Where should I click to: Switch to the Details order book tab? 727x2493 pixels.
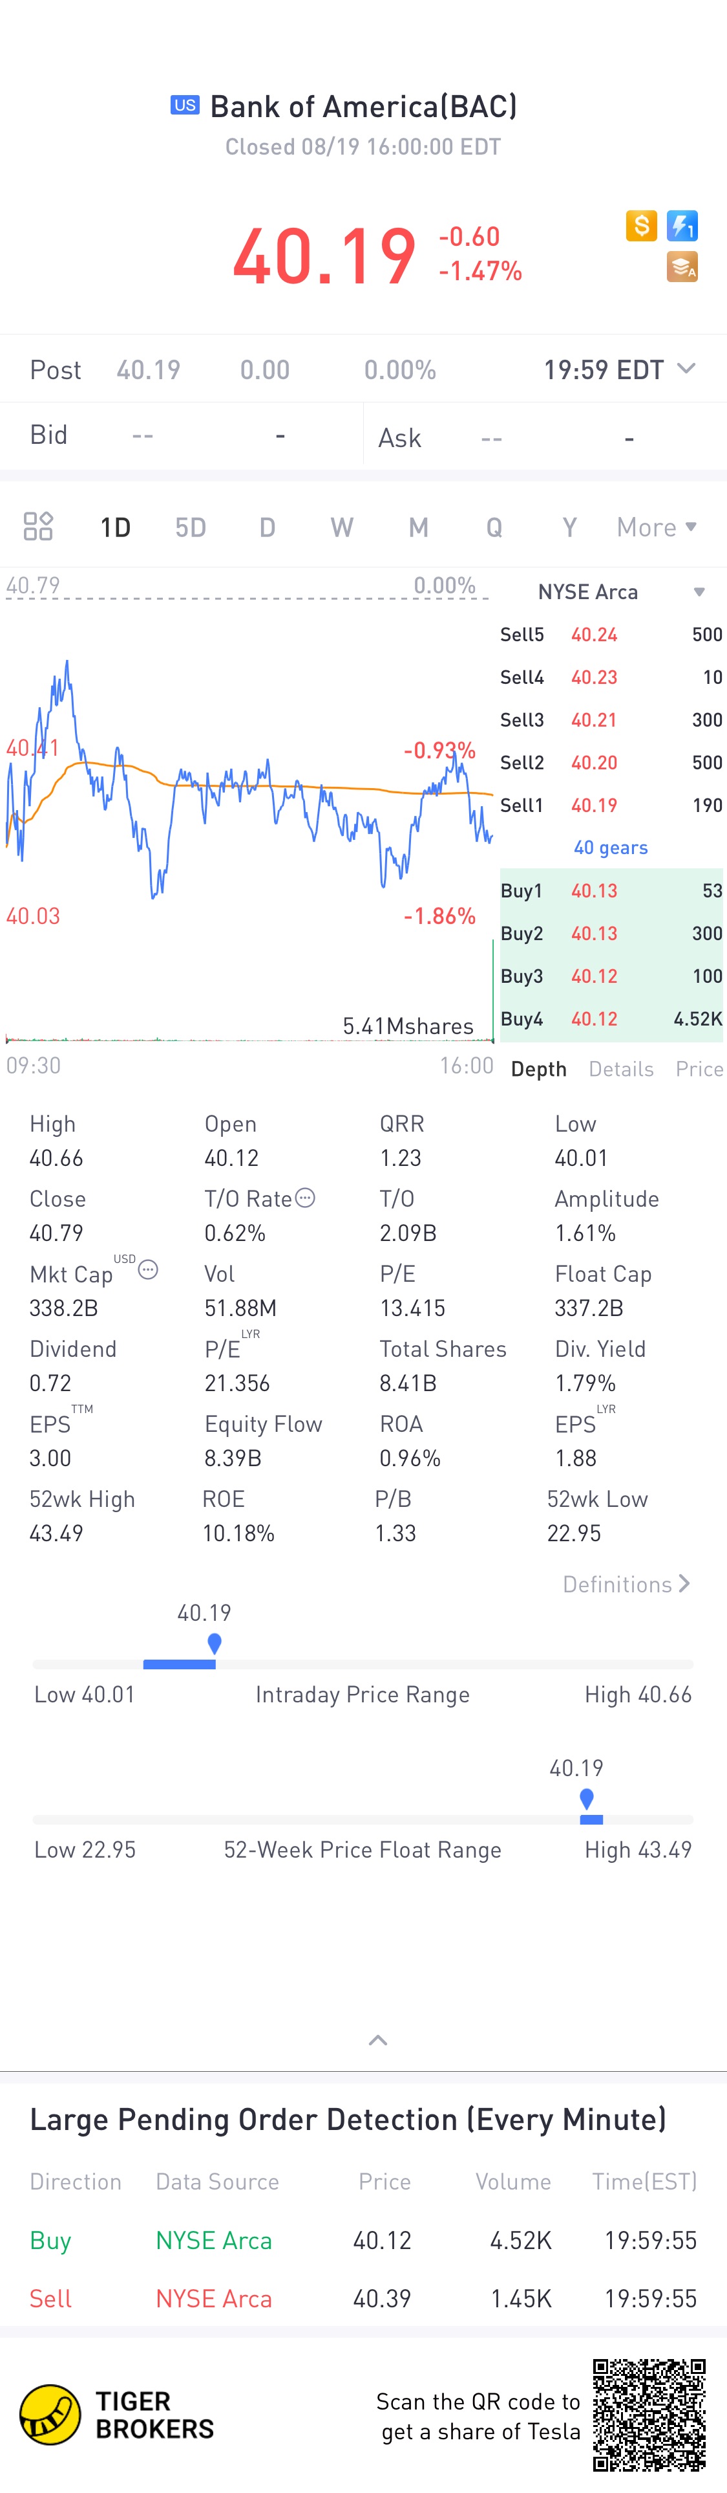(620, 1068)
